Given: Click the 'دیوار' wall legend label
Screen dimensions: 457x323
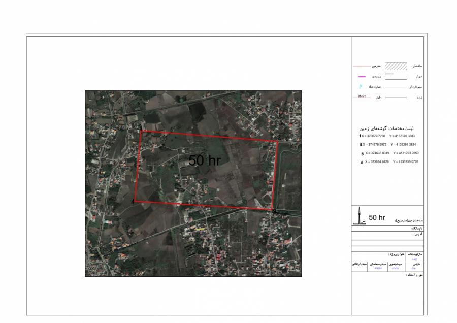Looking at the screenshot, I should [419, 77].
